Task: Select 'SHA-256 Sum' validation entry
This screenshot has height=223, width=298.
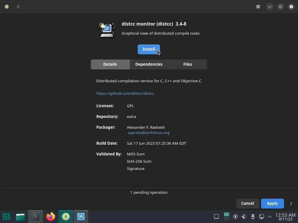Action: pos(139,161)
